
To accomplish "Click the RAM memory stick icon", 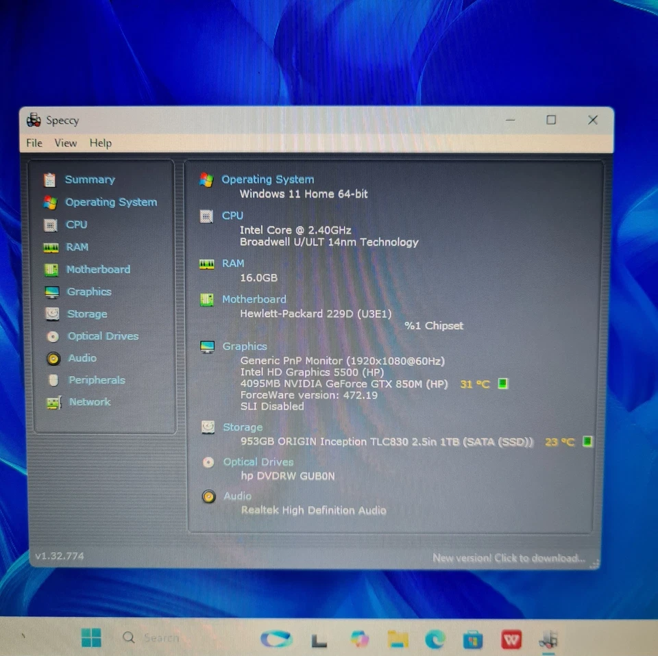I will point(50,247).
